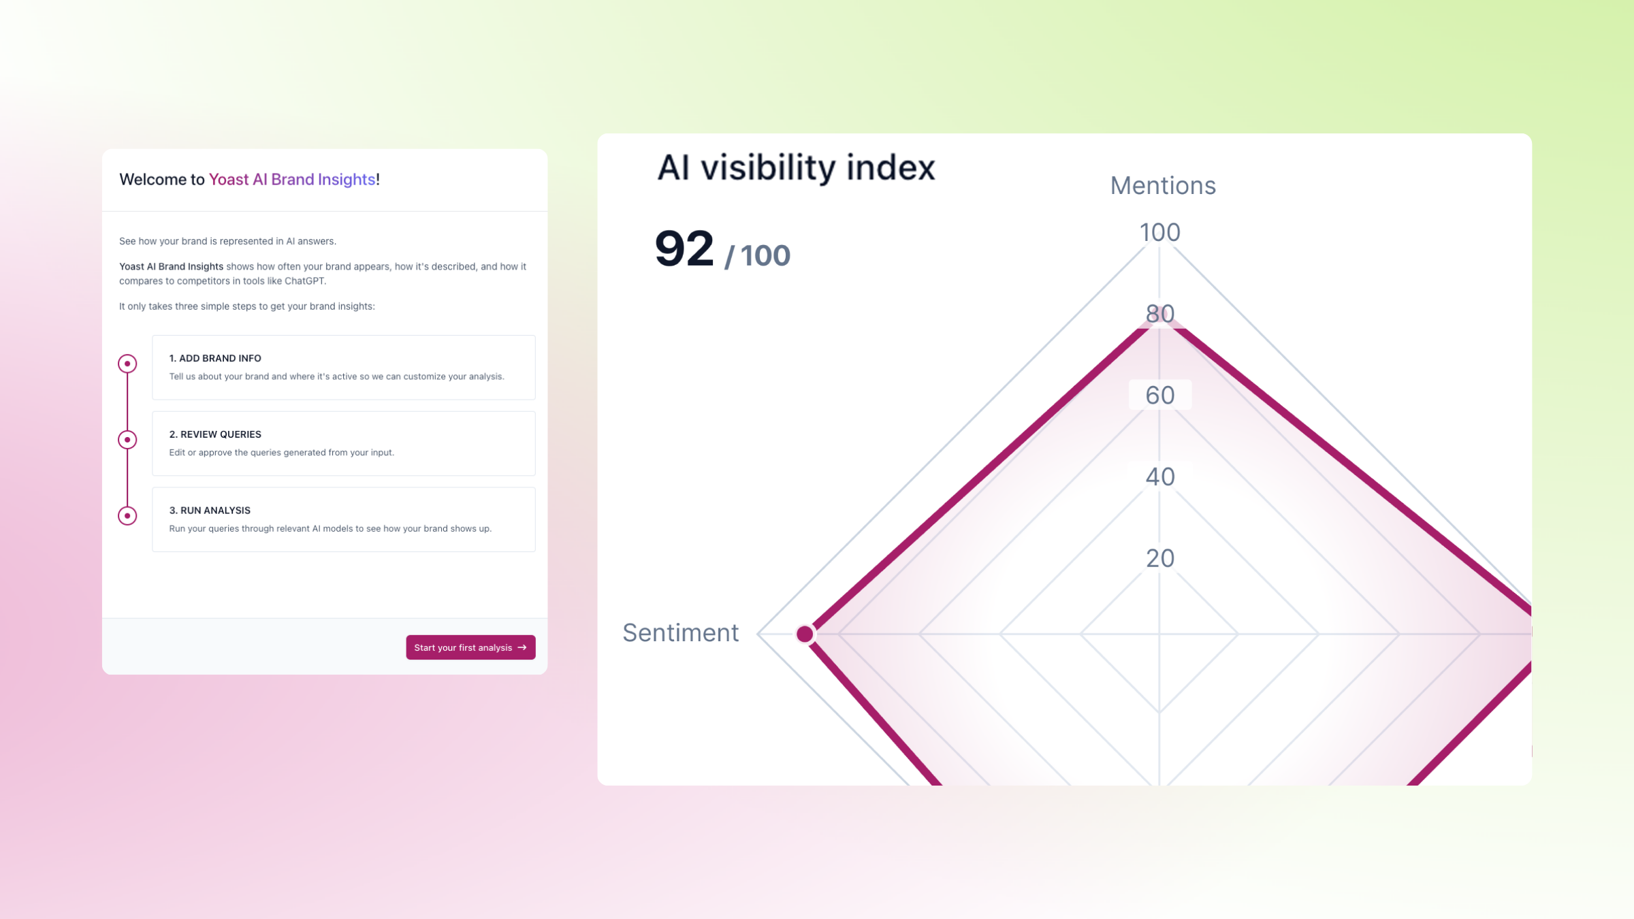Click the circle marker beside Run Analysis
Image resolution: width=1634 pixels, height=919 pixels.
coord(127,516)
